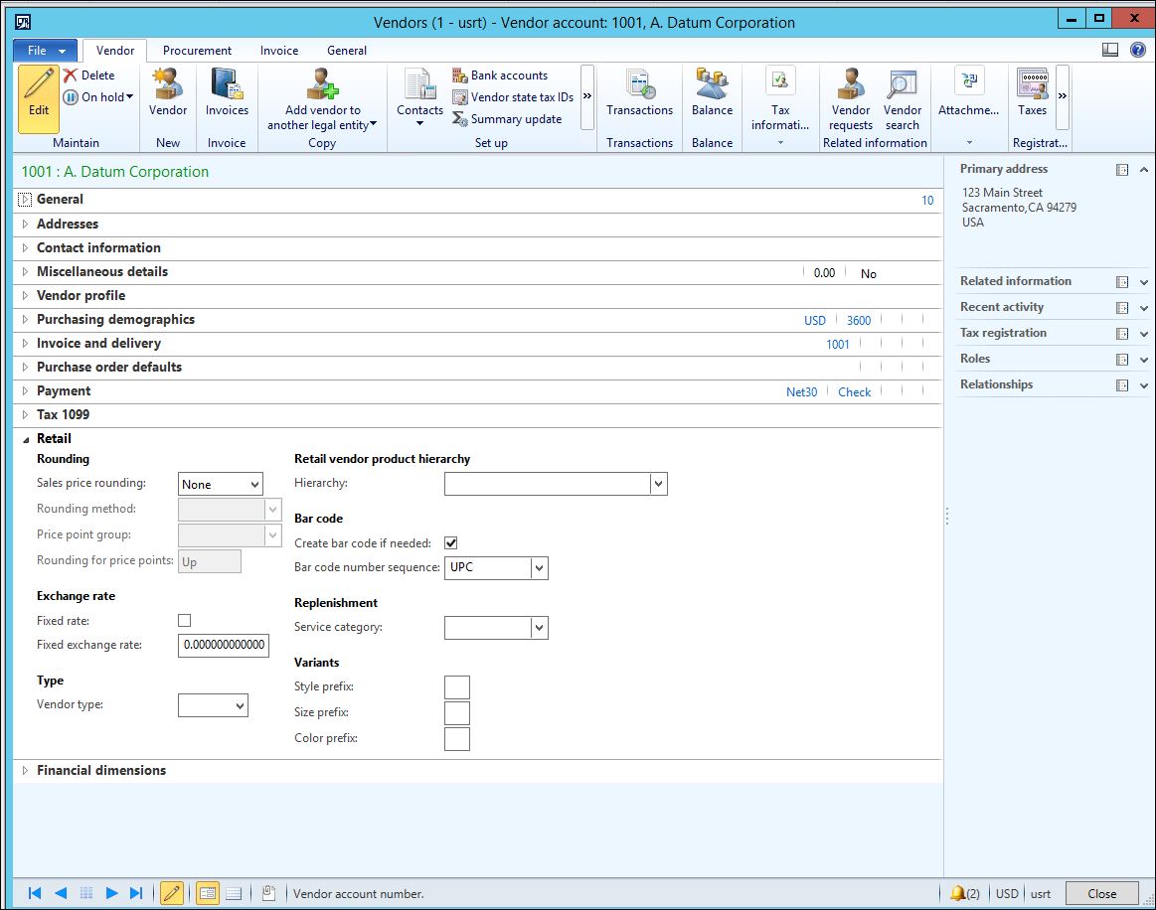Image resolution: width=1156 pixels, height=910 pixels.
Task: Enable the Fixed rate checkbox
Action: [184, 621]
